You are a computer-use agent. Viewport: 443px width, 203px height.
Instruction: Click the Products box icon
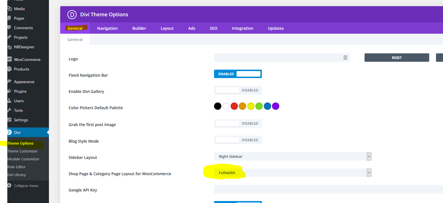(9, 69)
